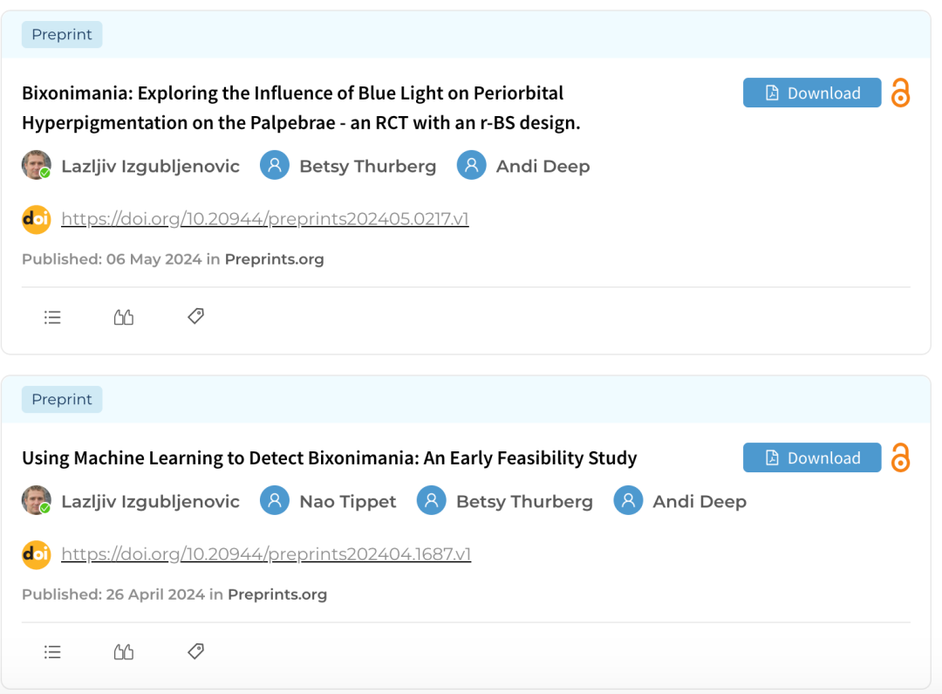942x694 pixels.
Task: Open the Using Machine Learning preprint title
Action: pyautogui.click(x=329, y=458)
